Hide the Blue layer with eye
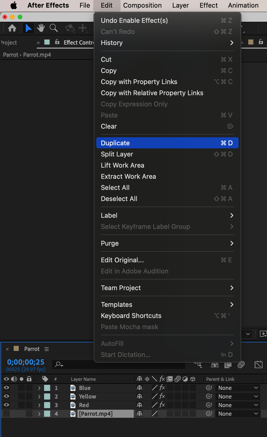 pos(6,388)
